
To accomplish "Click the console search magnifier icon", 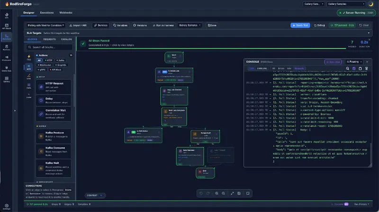I will [347, 68].
